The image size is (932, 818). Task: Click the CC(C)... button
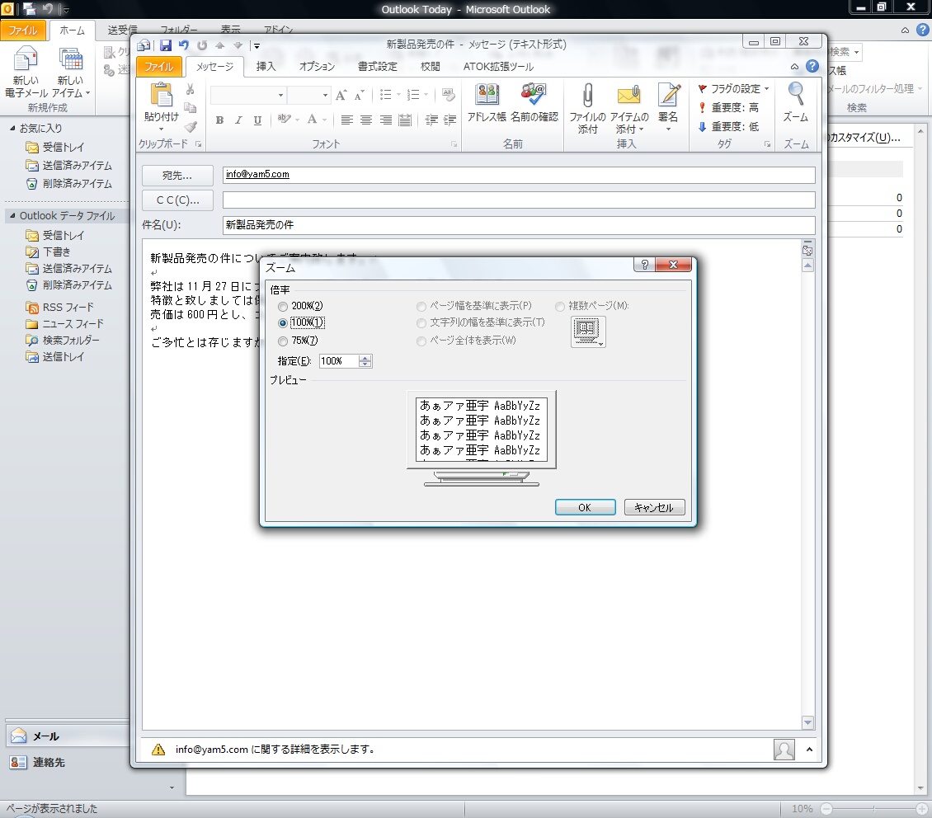[177, 200]
